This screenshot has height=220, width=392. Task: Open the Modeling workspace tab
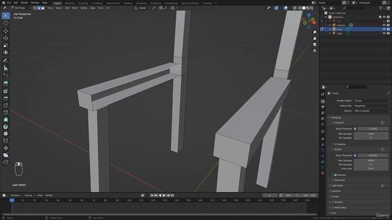pos(69,3)
